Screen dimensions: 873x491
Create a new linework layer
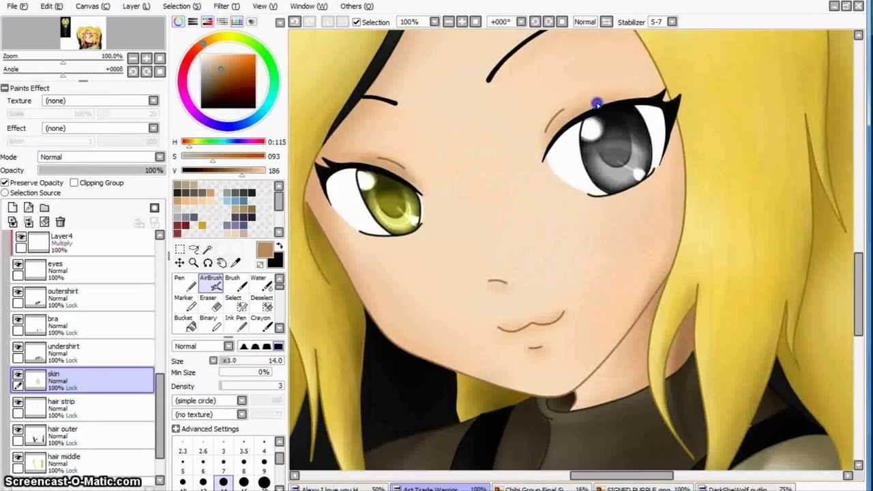click(29, 208)
